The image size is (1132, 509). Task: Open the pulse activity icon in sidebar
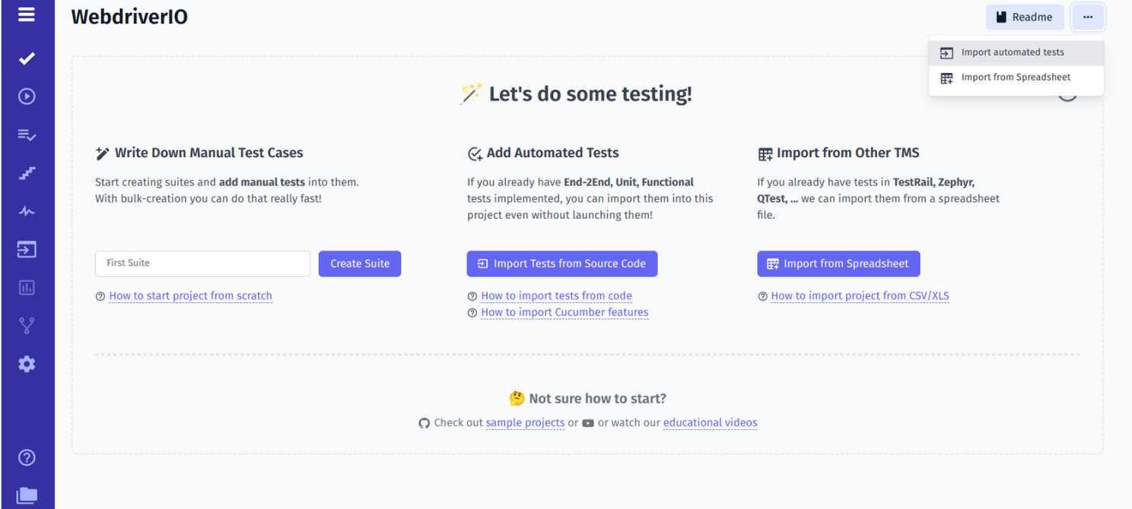[27, 211]
